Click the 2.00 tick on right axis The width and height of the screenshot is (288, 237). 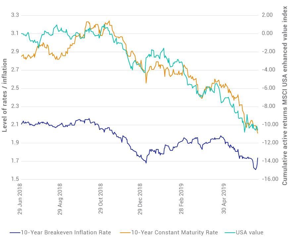point(267,15)
